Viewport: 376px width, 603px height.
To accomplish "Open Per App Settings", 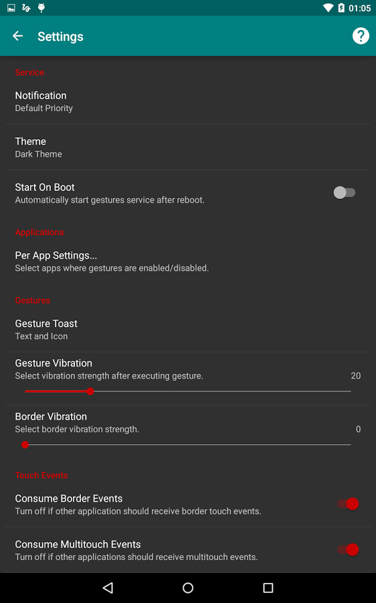I will 188,261.
